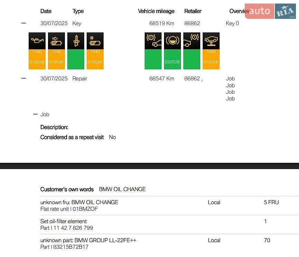
Task: Click the front brake pads icon
Action: tap(153, 41)
